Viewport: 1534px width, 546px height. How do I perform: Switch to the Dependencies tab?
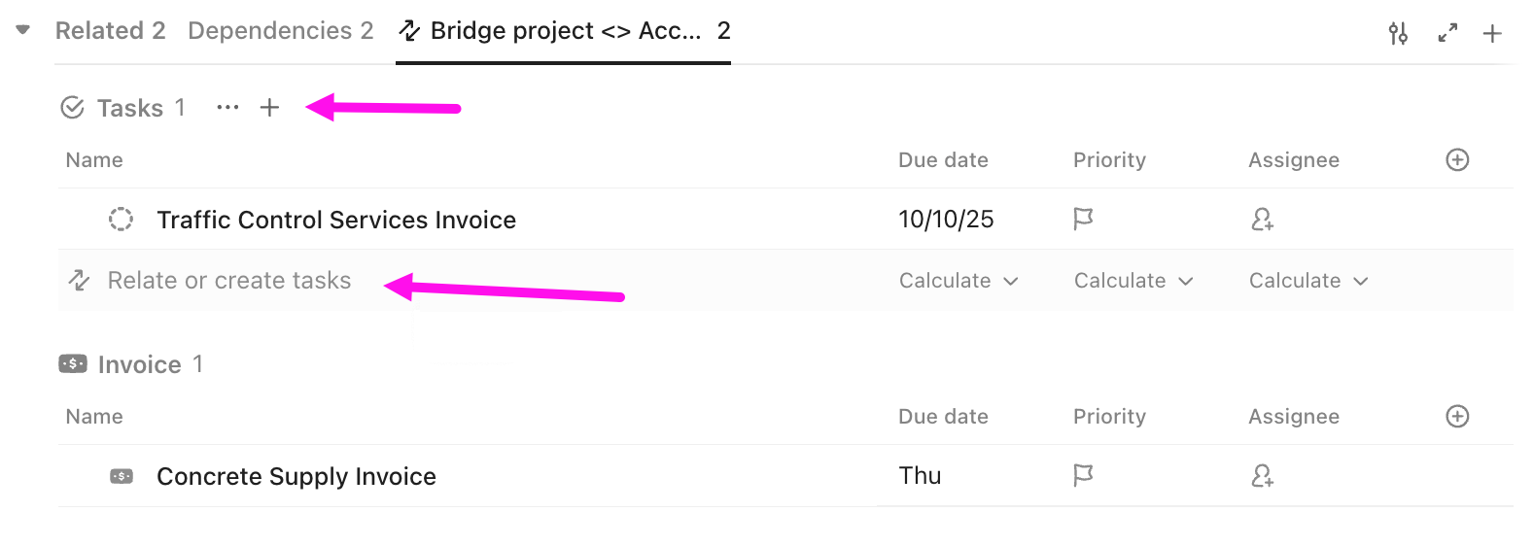tap(280, 31)
